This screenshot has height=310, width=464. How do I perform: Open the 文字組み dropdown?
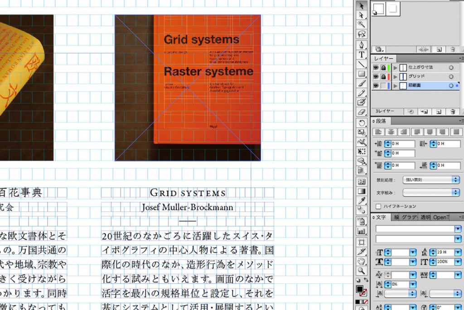[431, 192]
